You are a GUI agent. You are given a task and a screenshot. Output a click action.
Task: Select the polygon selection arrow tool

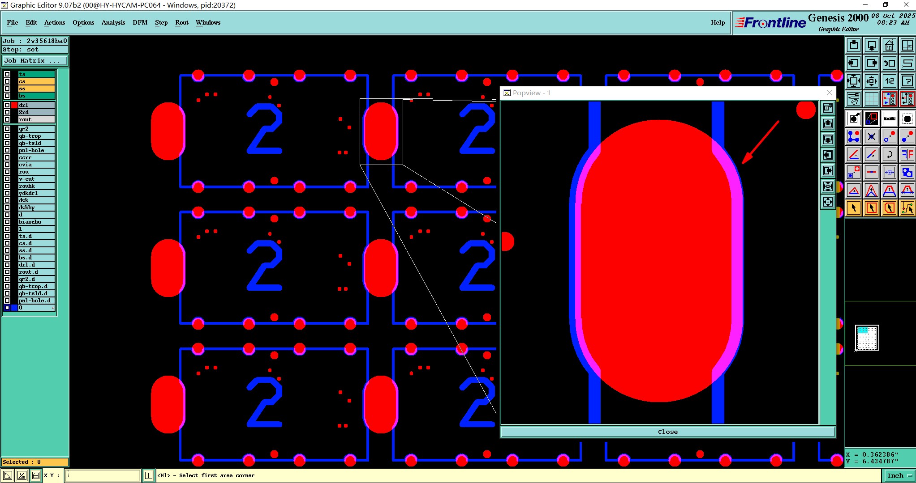[x=889, y=208]
